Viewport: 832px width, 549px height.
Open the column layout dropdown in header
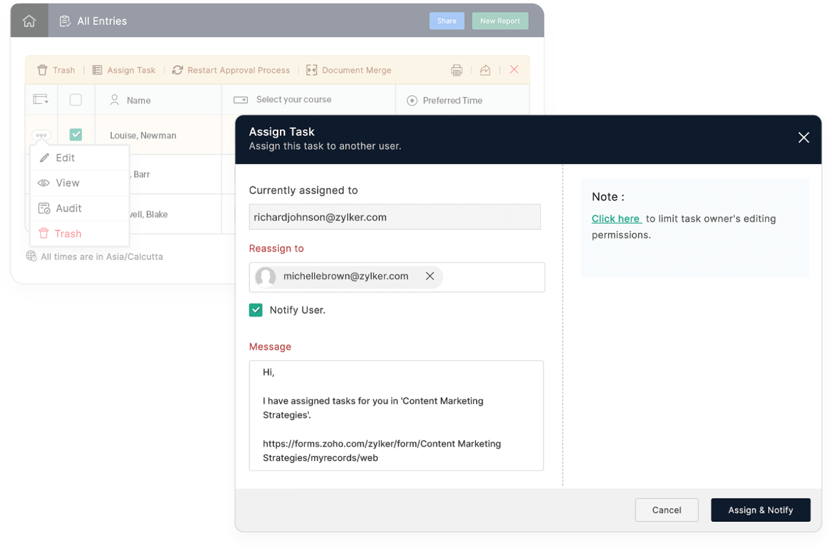click(x=41, y=100)
